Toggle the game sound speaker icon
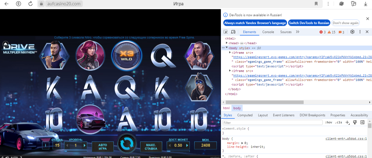This screenshot has width=372, height=158. pyautogui.click(x=7, y=157)
